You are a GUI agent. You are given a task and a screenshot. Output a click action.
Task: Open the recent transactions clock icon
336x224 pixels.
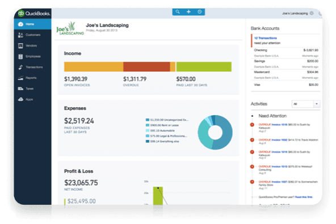200,12
